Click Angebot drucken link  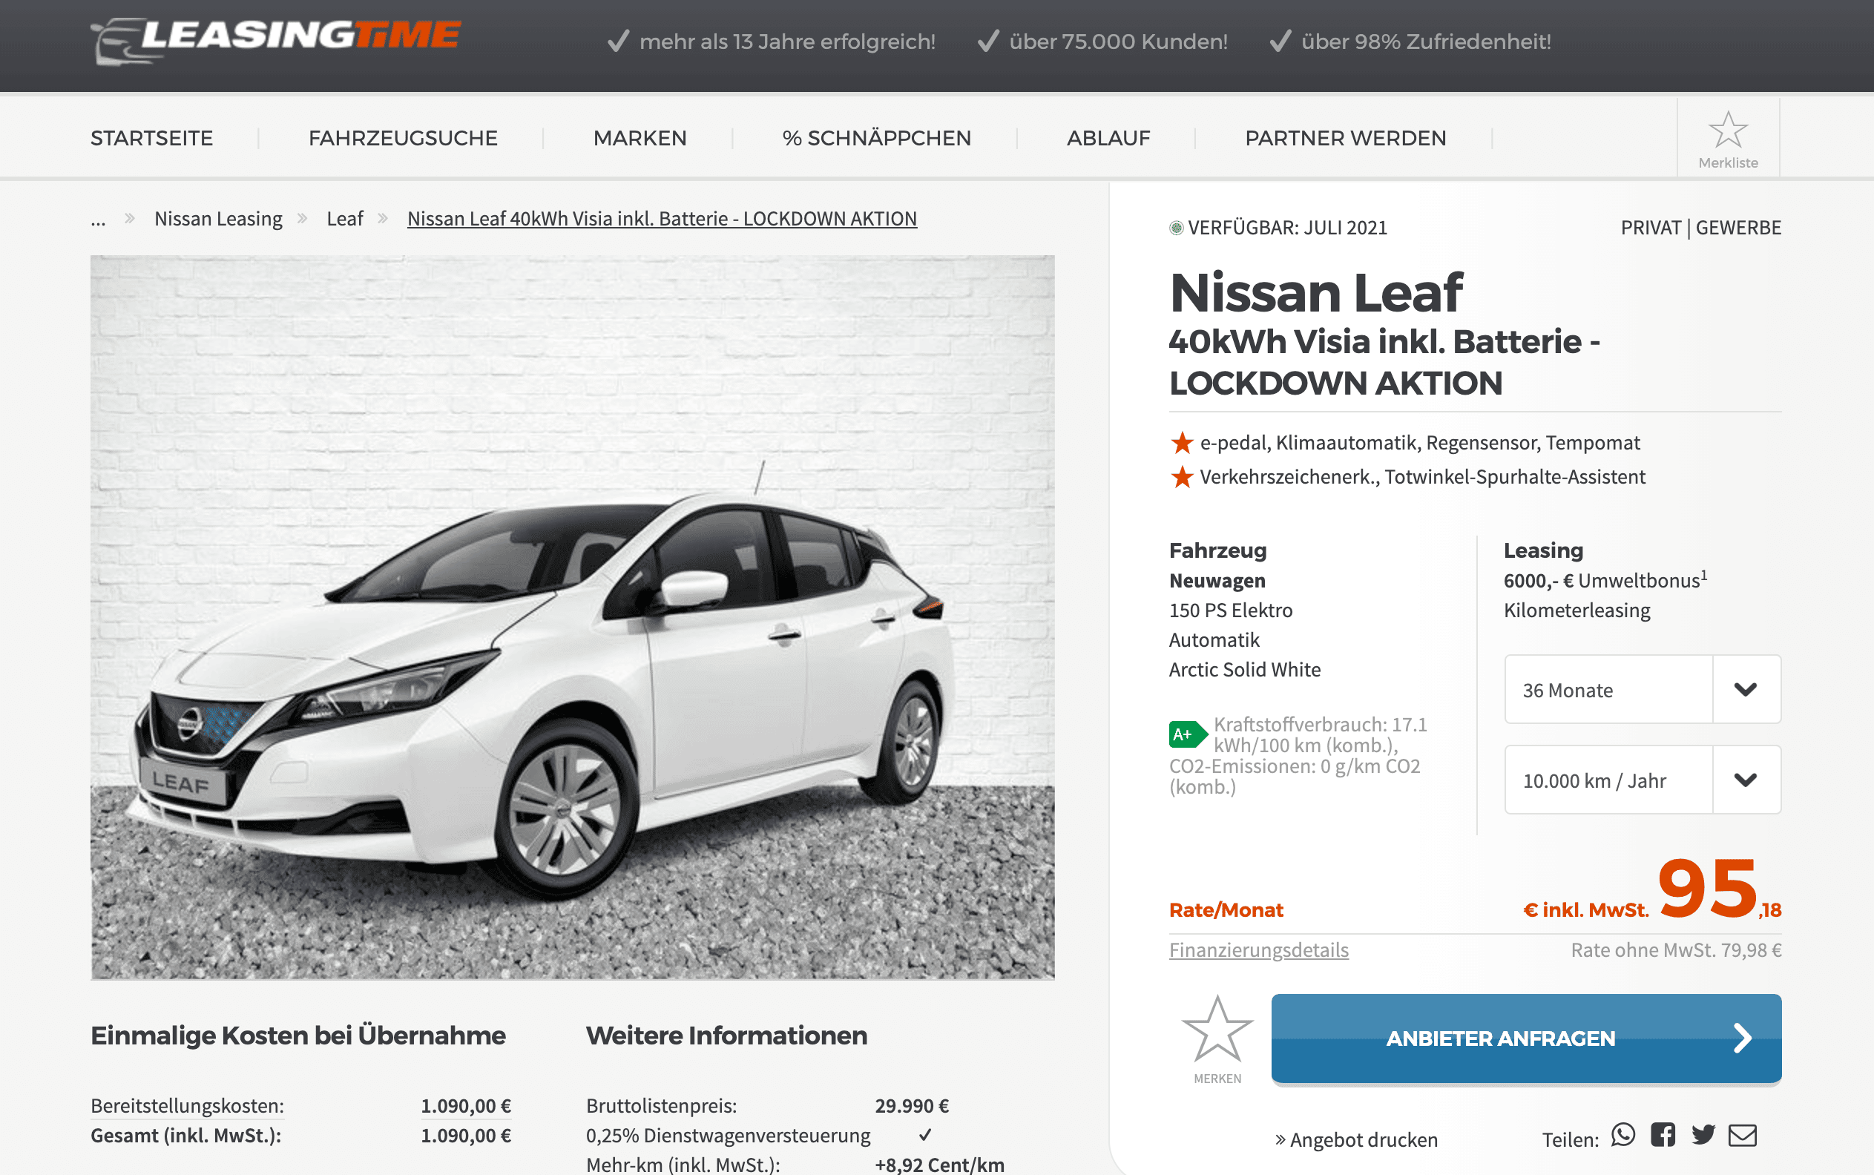[x=1356, y=1140]
